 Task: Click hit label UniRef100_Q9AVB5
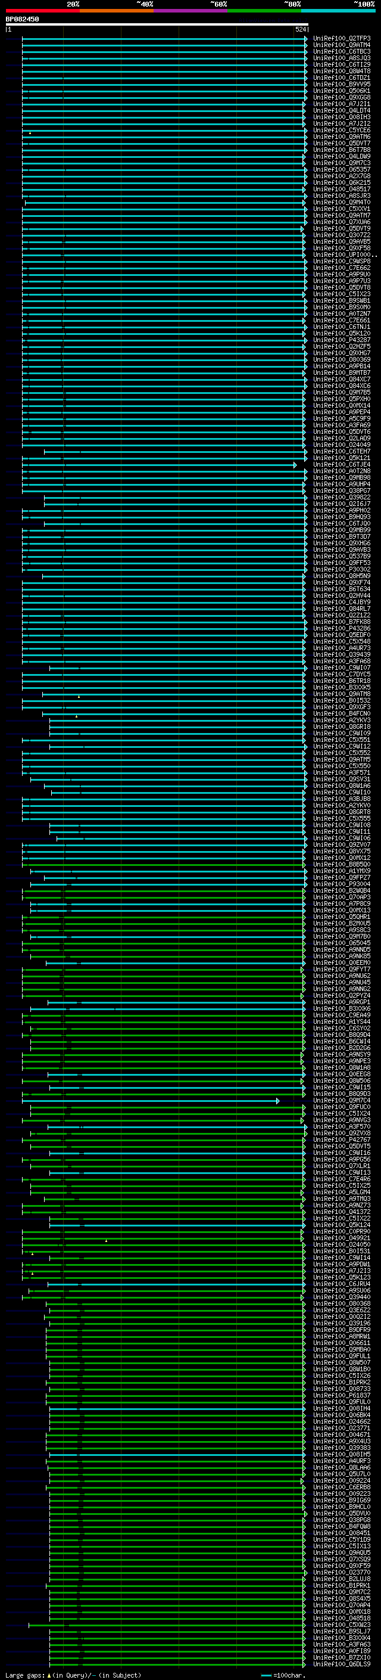pos(342,242)
